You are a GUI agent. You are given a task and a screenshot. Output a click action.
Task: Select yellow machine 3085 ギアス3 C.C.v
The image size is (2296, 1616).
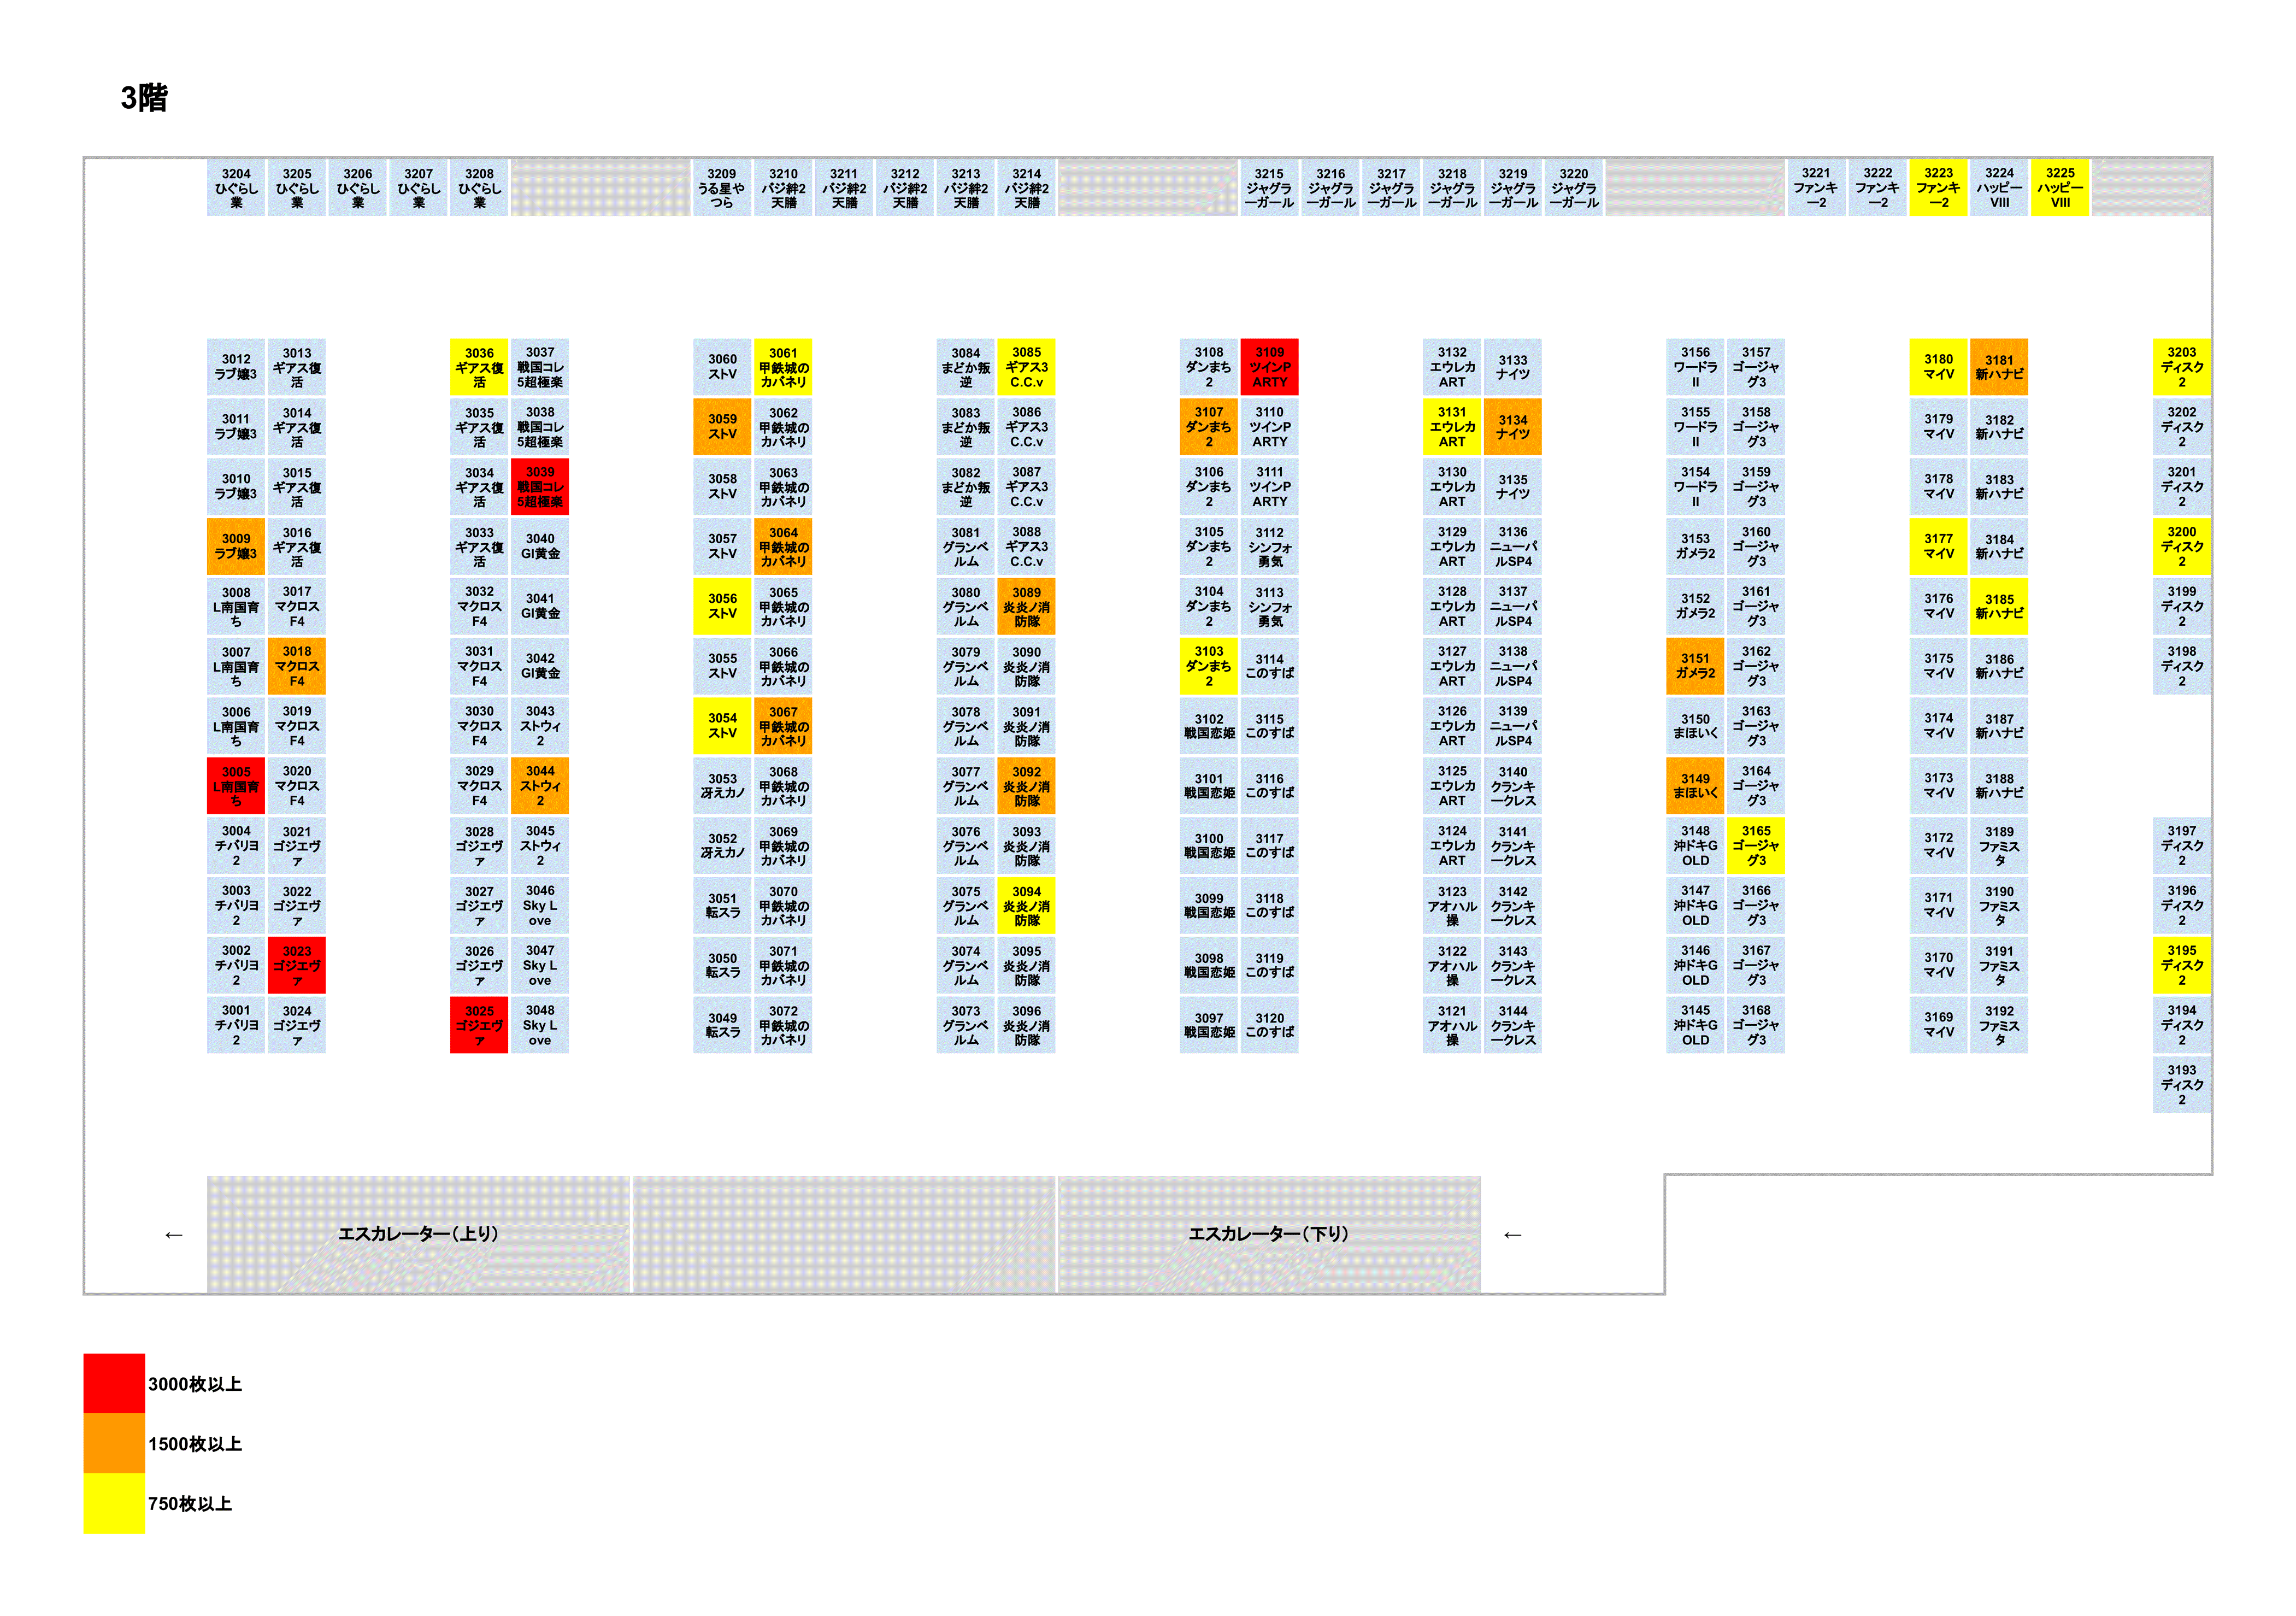[1026, 367]
